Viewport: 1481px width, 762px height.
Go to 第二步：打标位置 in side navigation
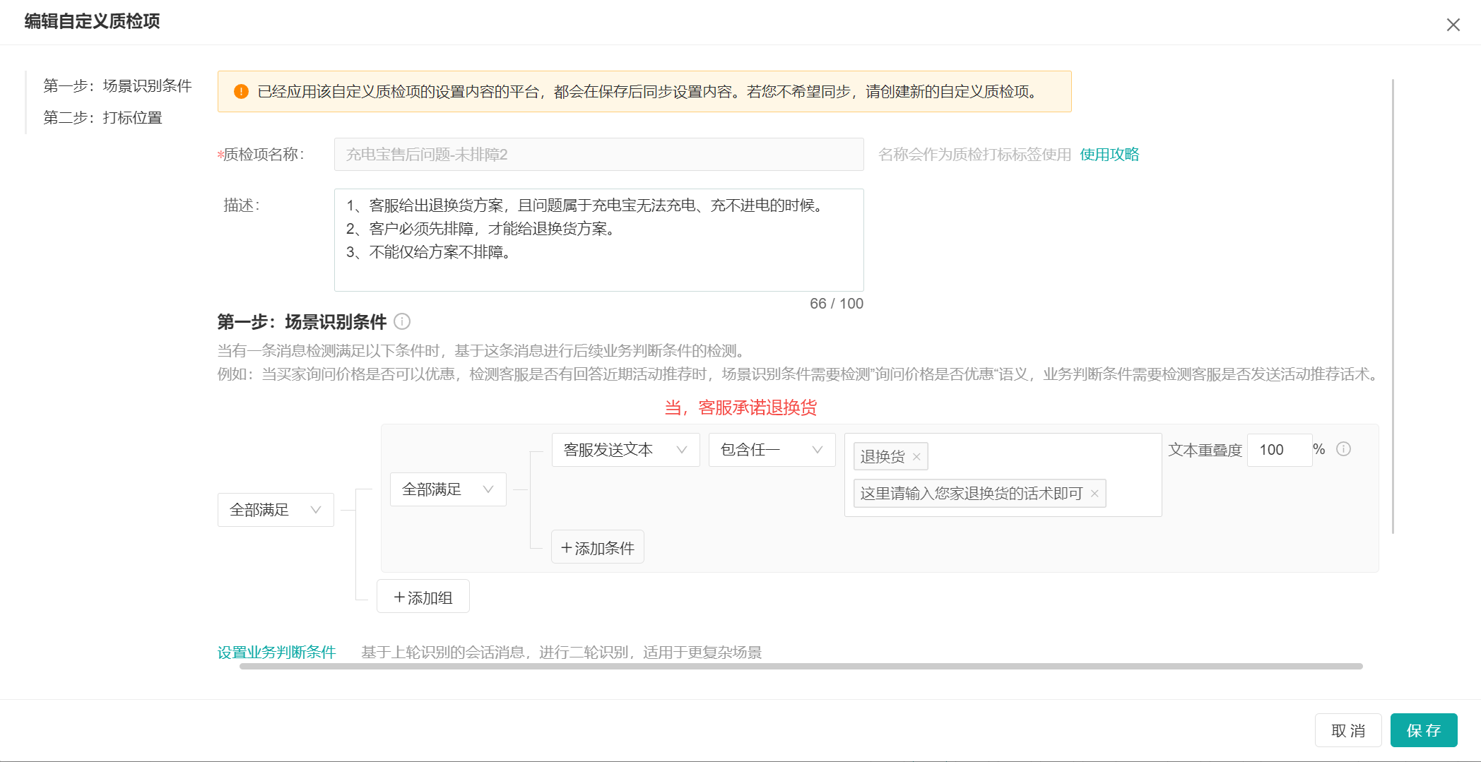click(x=102, y=118)
